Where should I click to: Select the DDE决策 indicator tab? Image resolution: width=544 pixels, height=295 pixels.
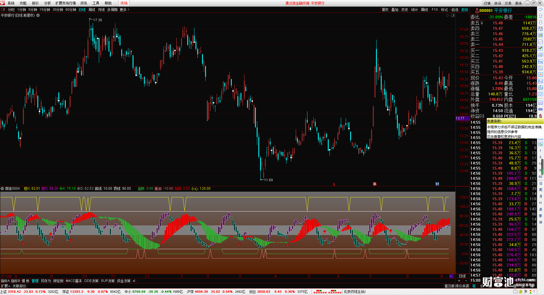pos(92,281)
